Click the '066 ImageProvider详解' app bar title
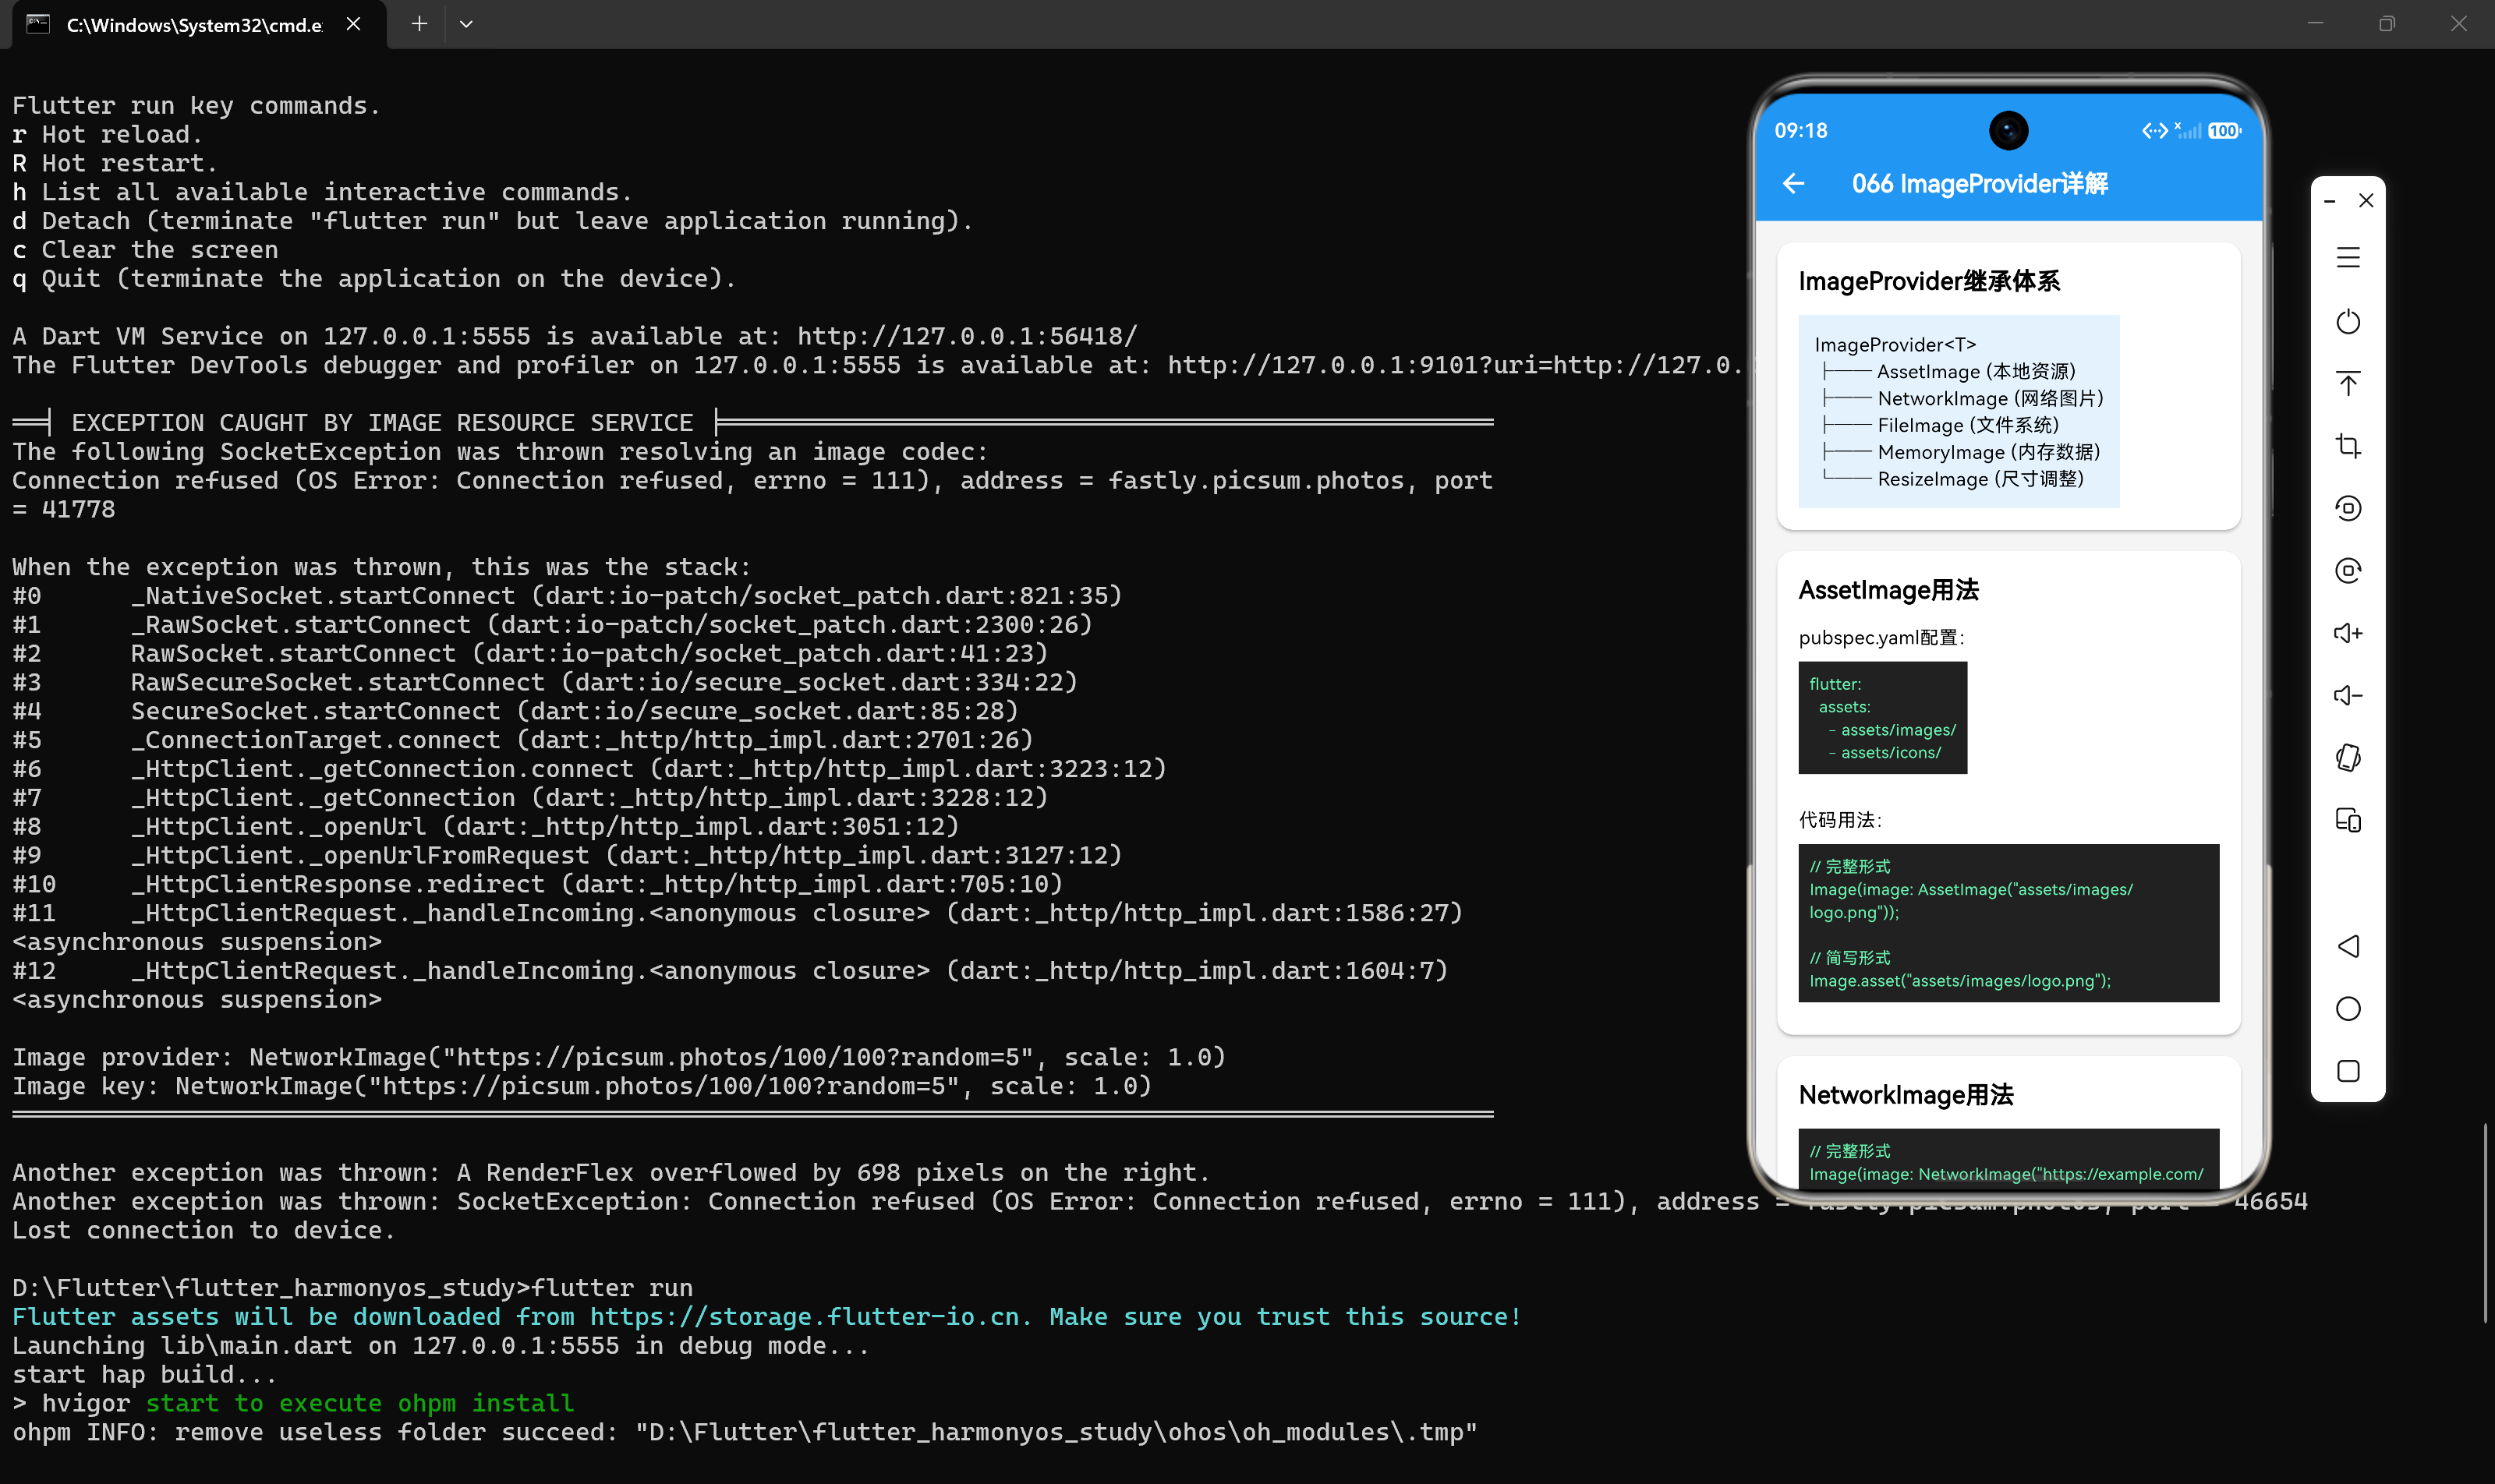The width and height of the screenshot is (2495, 1484). coord(1980,184)
